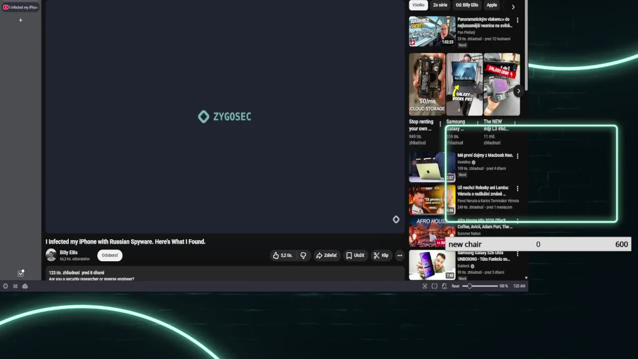Image resolution: width=638 pixels, height=359 pixels.
Task: Advance the Shorts shelf with next arrow
Action: pos(518,91)
